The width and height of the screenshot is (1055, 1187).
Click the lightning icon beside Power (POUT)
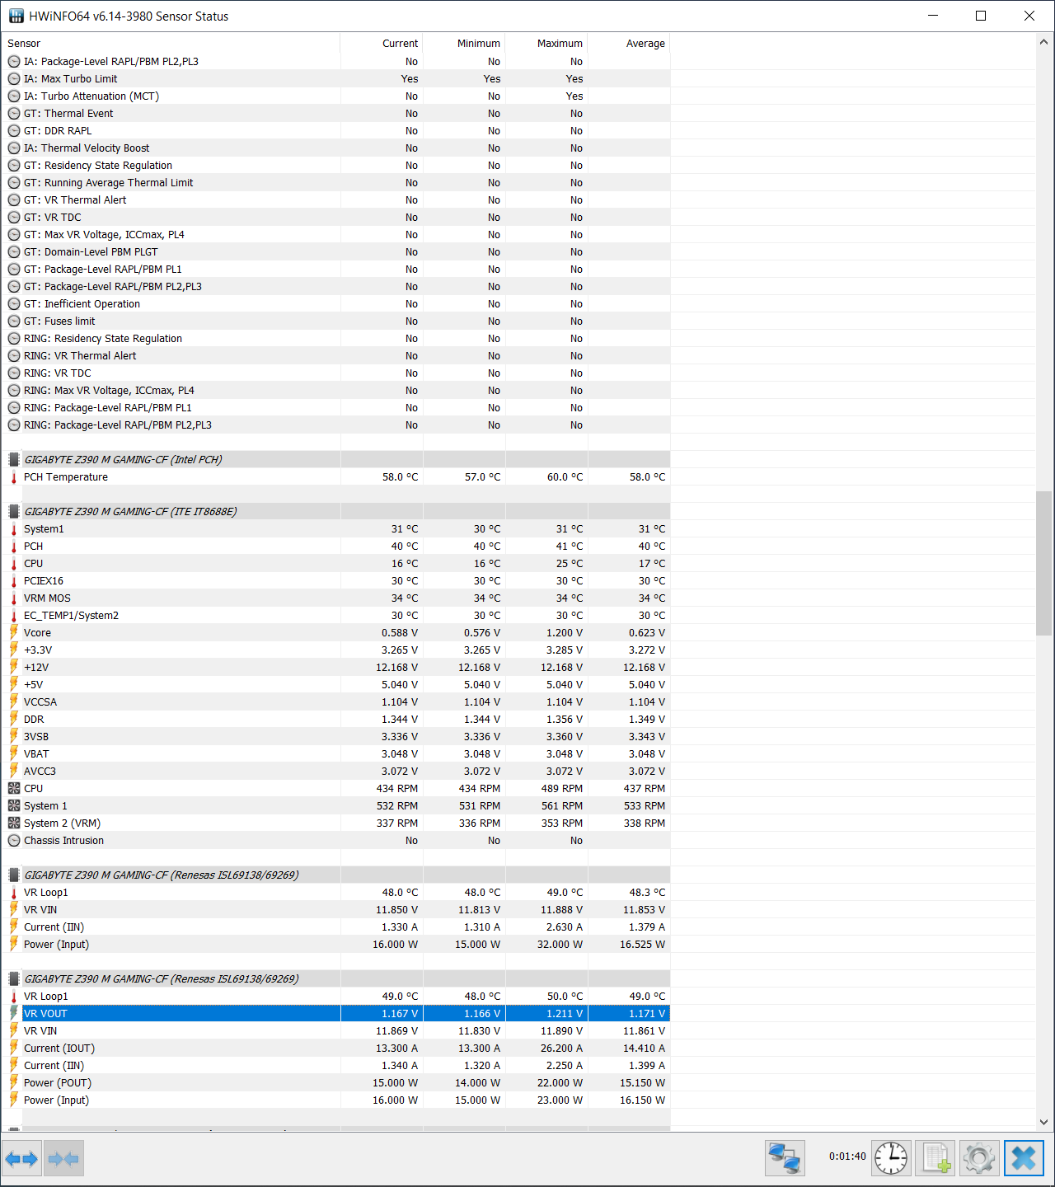click(14, 1083)
